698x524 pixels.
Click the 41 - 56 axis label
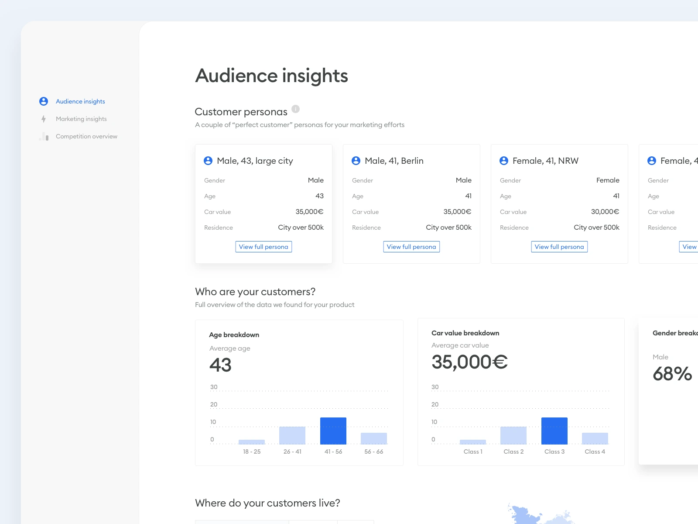coord(333,452)
